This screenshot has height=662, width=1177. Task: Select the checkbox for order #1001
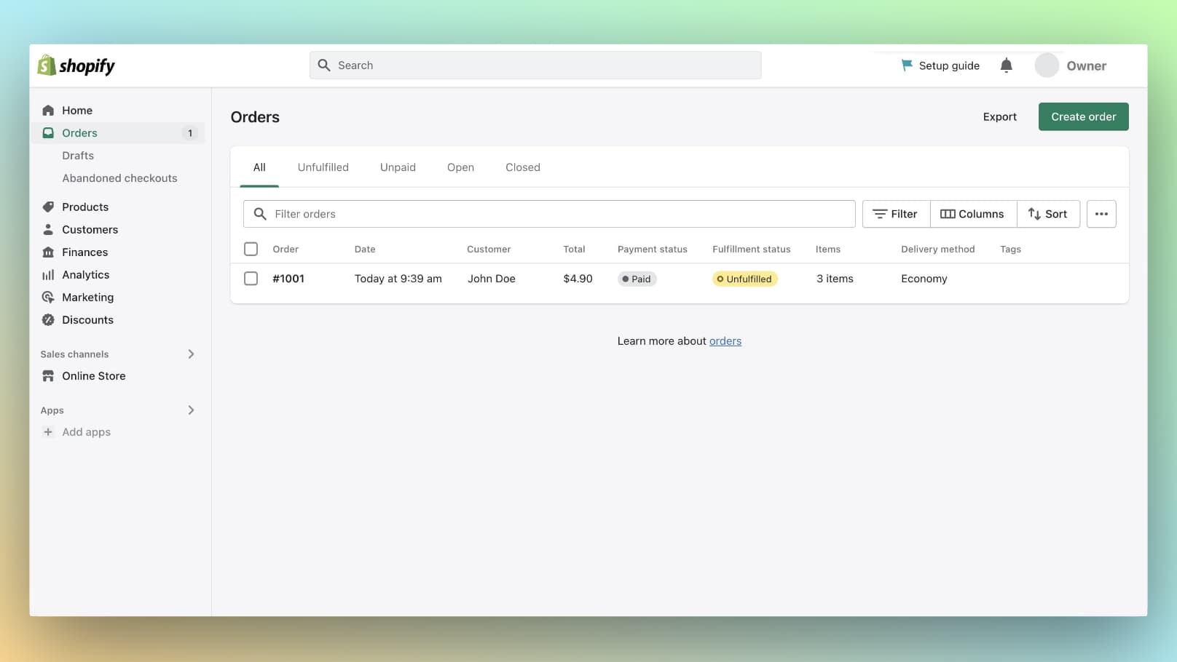tap(251, 278)
